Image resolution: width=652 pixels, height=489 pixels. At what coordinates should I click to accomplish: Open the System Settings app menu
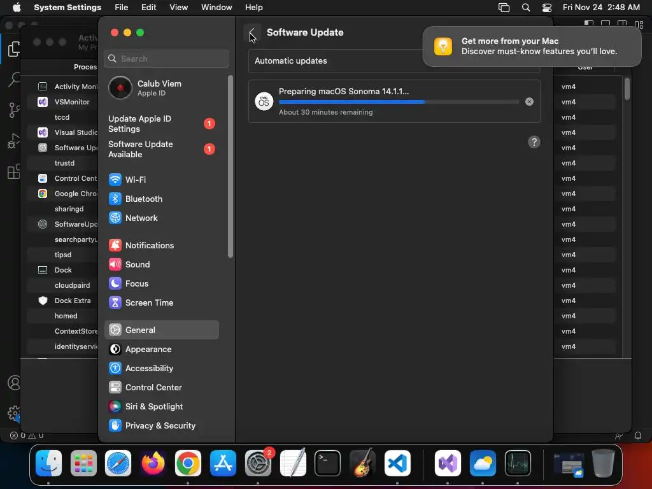[x=67, y=8]
